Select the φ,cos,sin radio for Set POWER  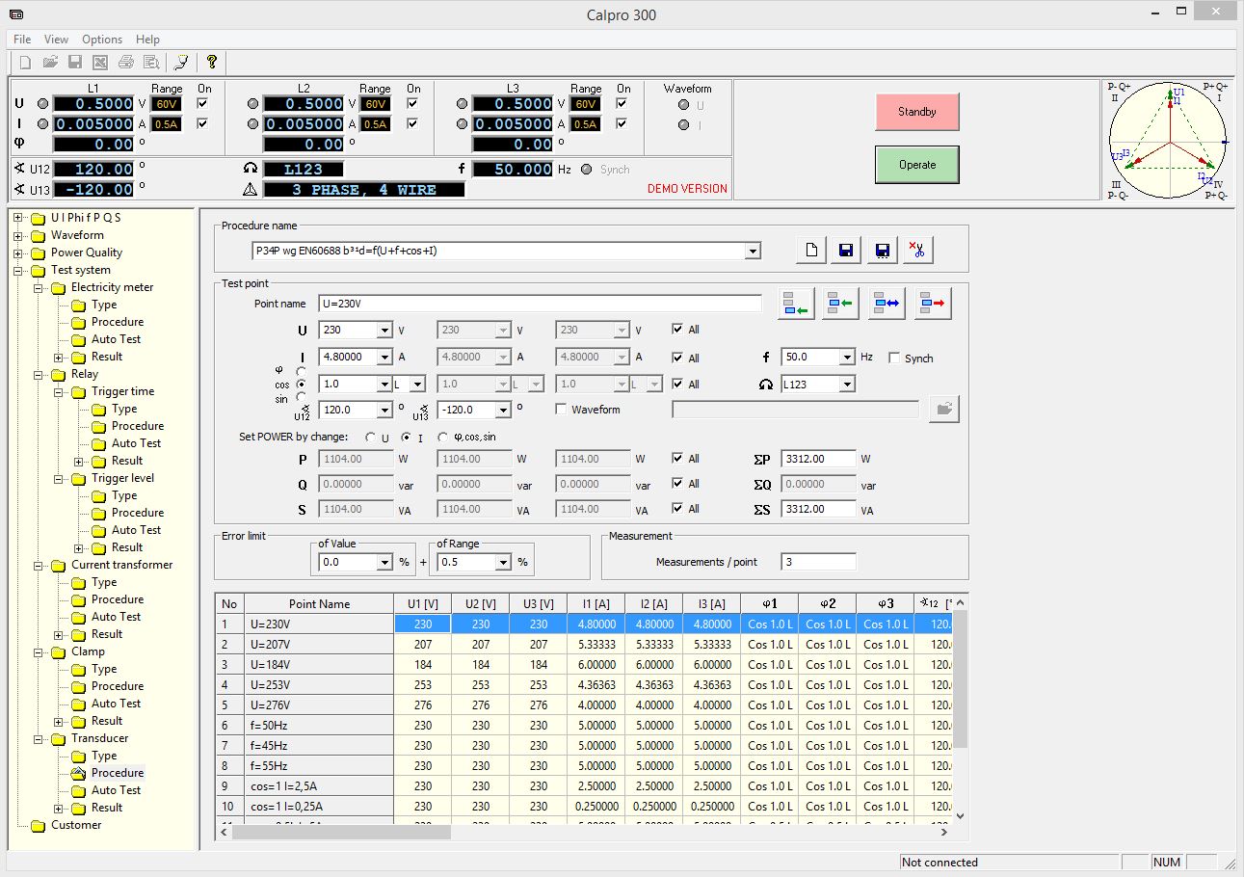click(x=443, y=438)
